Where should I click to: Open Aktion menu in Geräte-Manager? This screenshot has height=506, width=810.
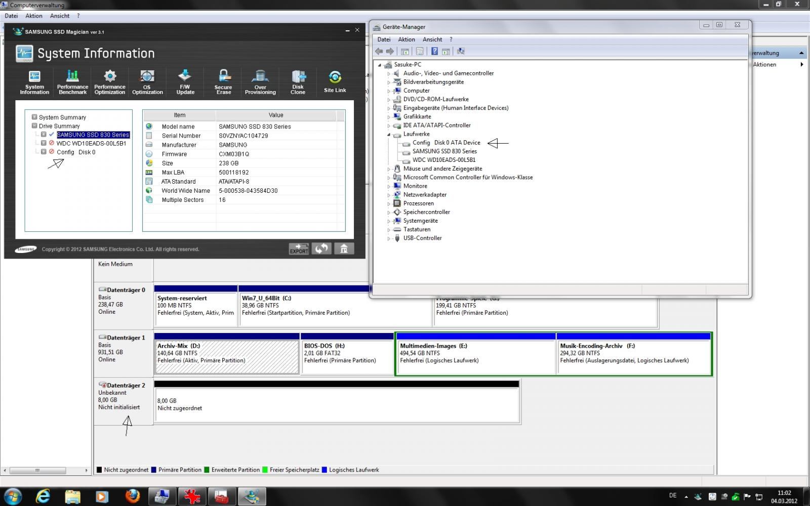(407, 39)
